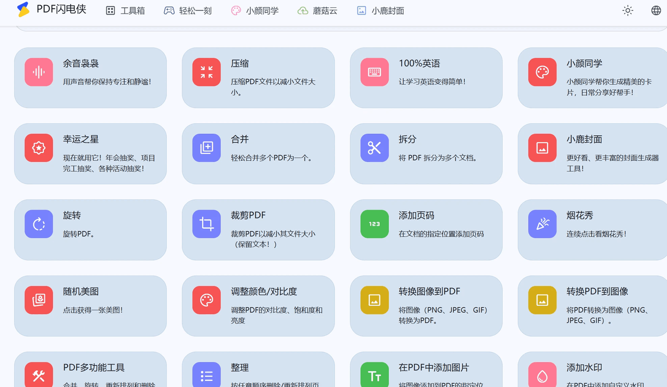Open the 随机美图 card title

tap(81, 291)
